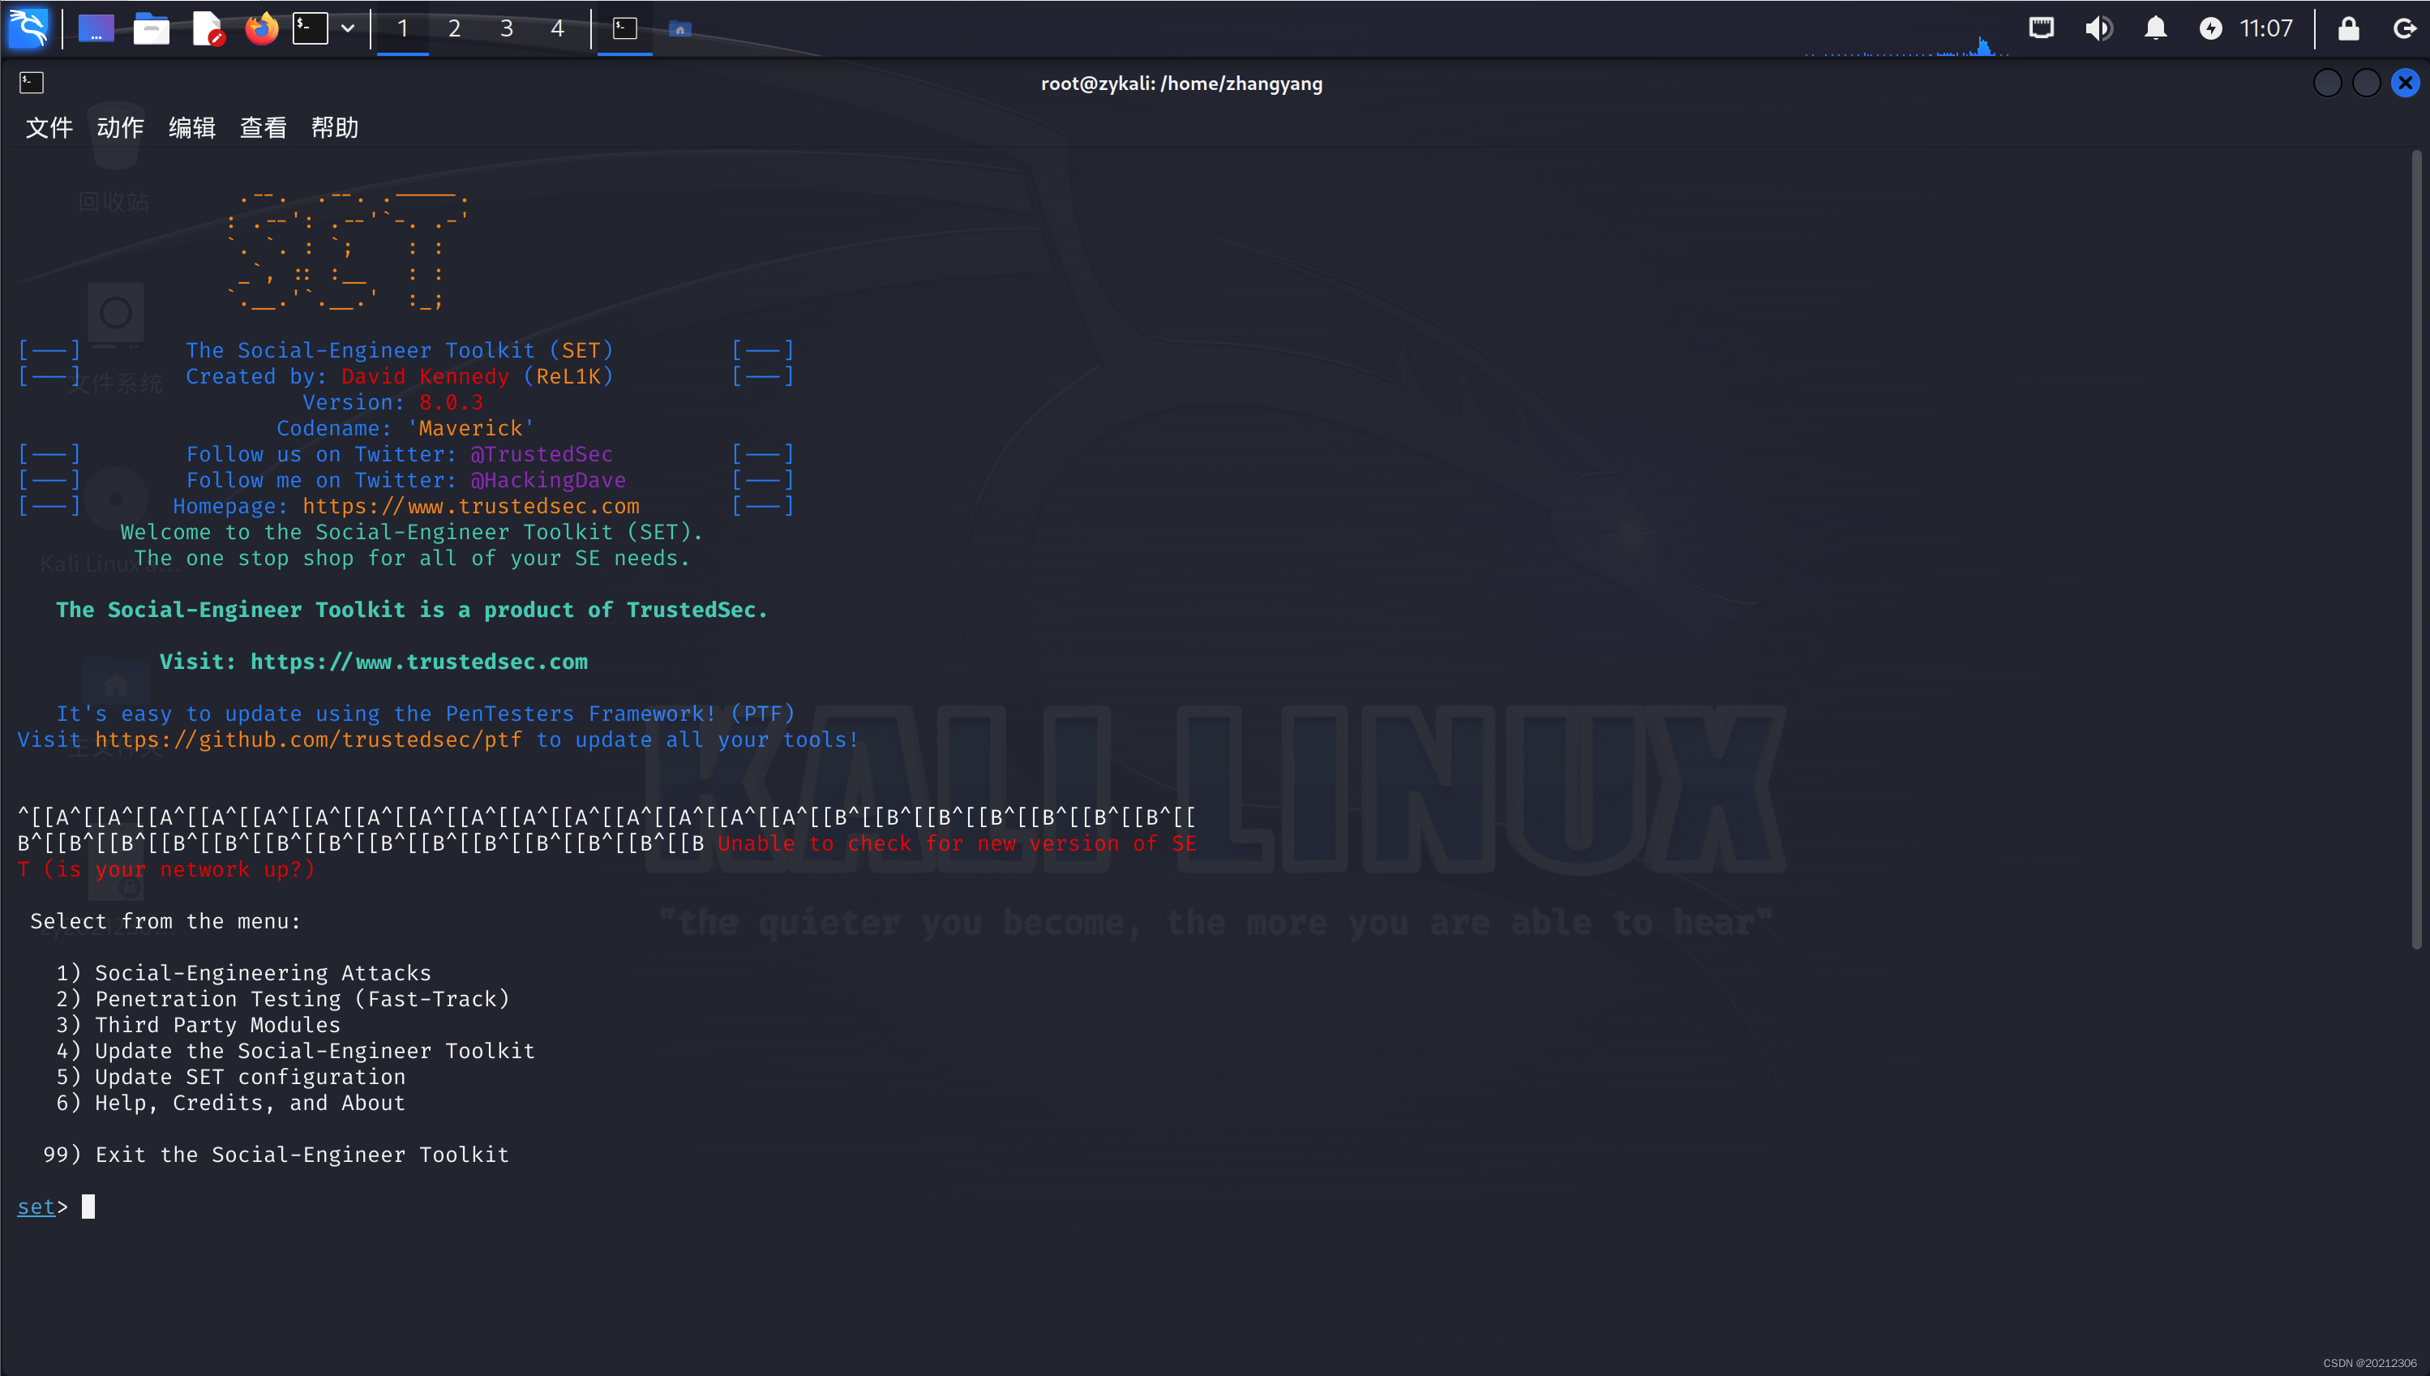Click the github.com/trustedsec/ptf link
The width and height of the screenshot is (2430, 1376).
[x=308, y=740]
